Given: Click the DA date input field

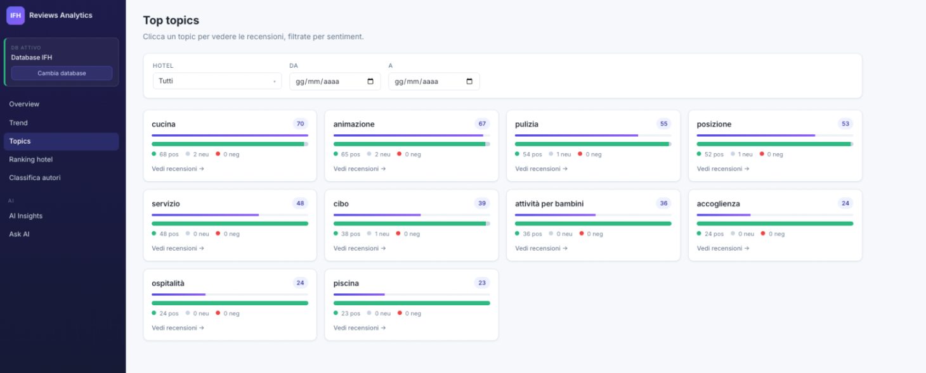Looking at the screenshot, I should pos(335,81).
